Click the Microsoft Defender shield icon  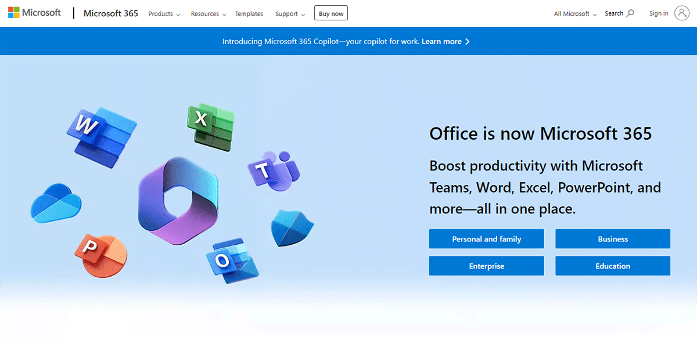click(x=291, y=227)
